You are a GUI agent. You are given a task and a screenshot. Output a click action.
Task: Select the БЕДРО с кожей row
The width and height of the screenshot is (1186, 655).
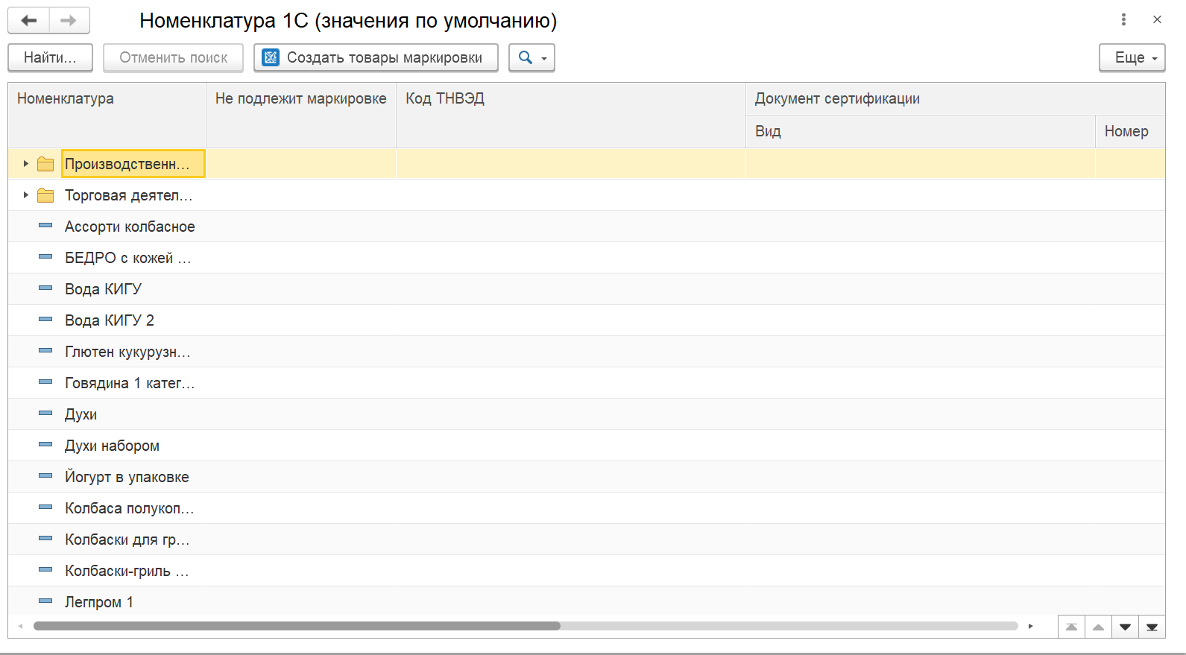click(587, 258)
